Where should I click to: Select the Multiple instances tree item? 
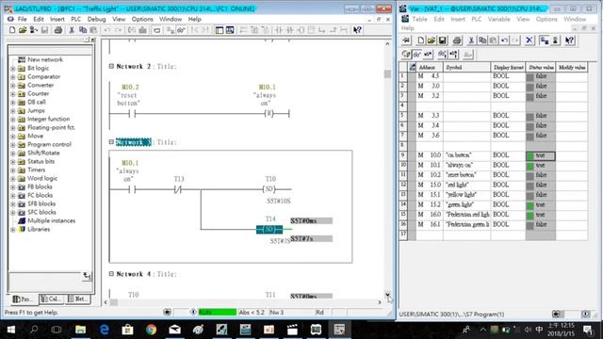[51, 220]
